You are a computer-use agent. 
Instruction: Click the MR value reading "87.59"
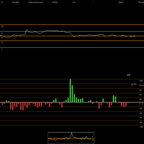(x=134, y=84)
